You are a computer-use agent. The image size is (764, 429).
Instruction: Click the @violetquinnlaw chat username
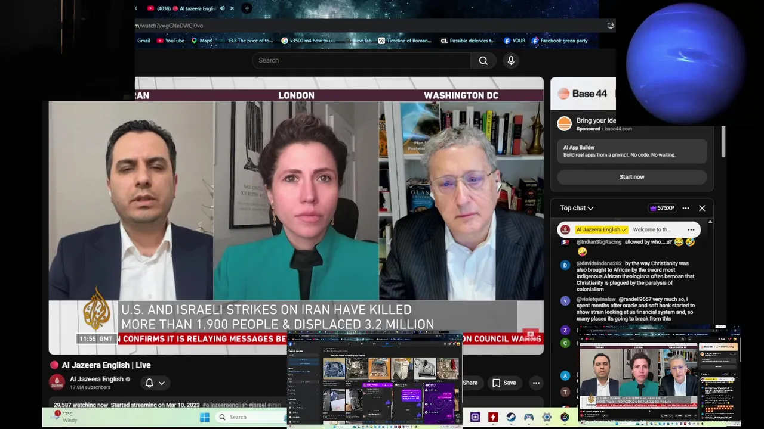596,299
